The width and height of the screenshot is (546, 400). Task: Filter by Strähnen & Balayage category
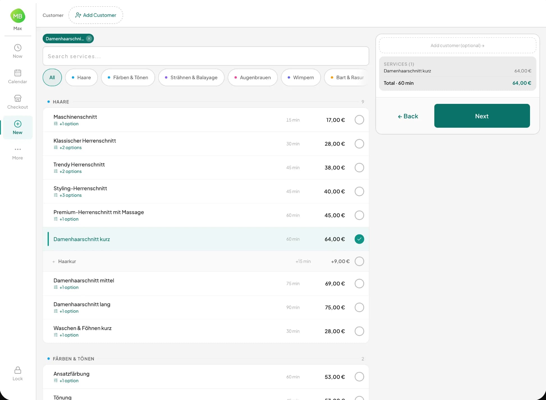[191, 77]
